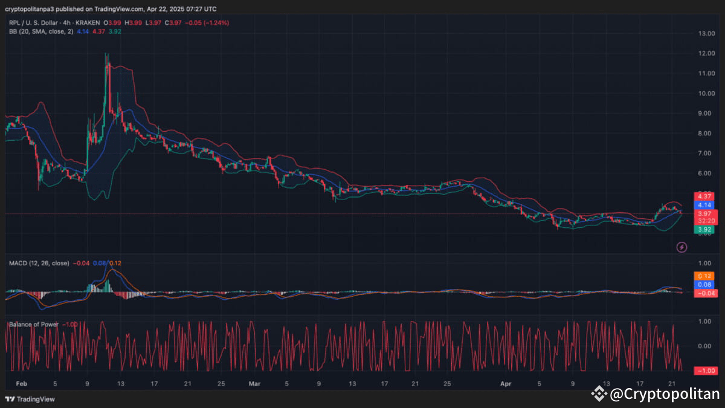Click the blue 4.14 SMA price label
Viewport: 725px width, 408px height.
tap(703, 206)
